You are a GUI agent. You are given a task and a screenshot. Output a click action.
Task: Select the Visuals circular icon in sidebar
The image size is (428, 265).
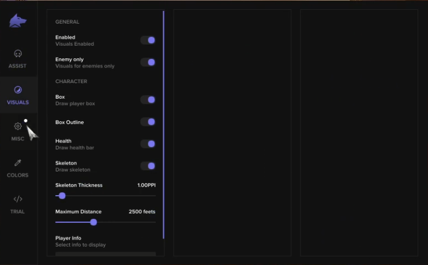tap(18, 90)
